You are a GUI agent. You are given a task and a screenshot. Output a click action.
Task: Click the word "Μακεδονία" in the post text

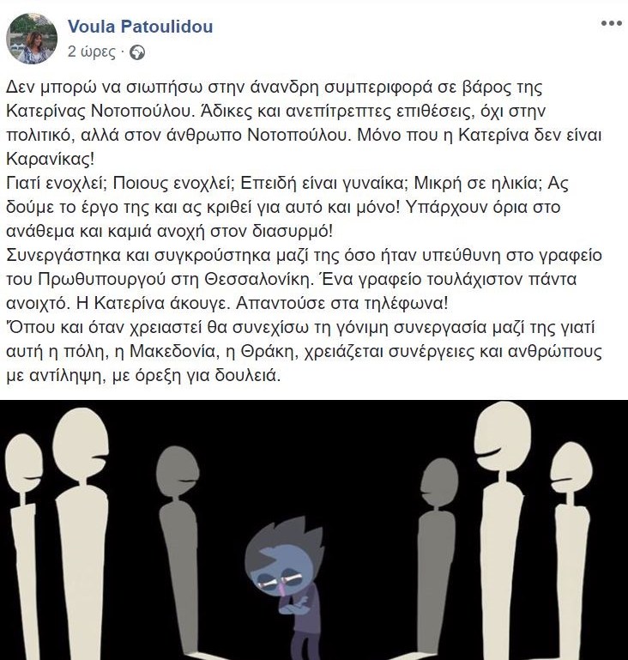(x=172, y=352)
